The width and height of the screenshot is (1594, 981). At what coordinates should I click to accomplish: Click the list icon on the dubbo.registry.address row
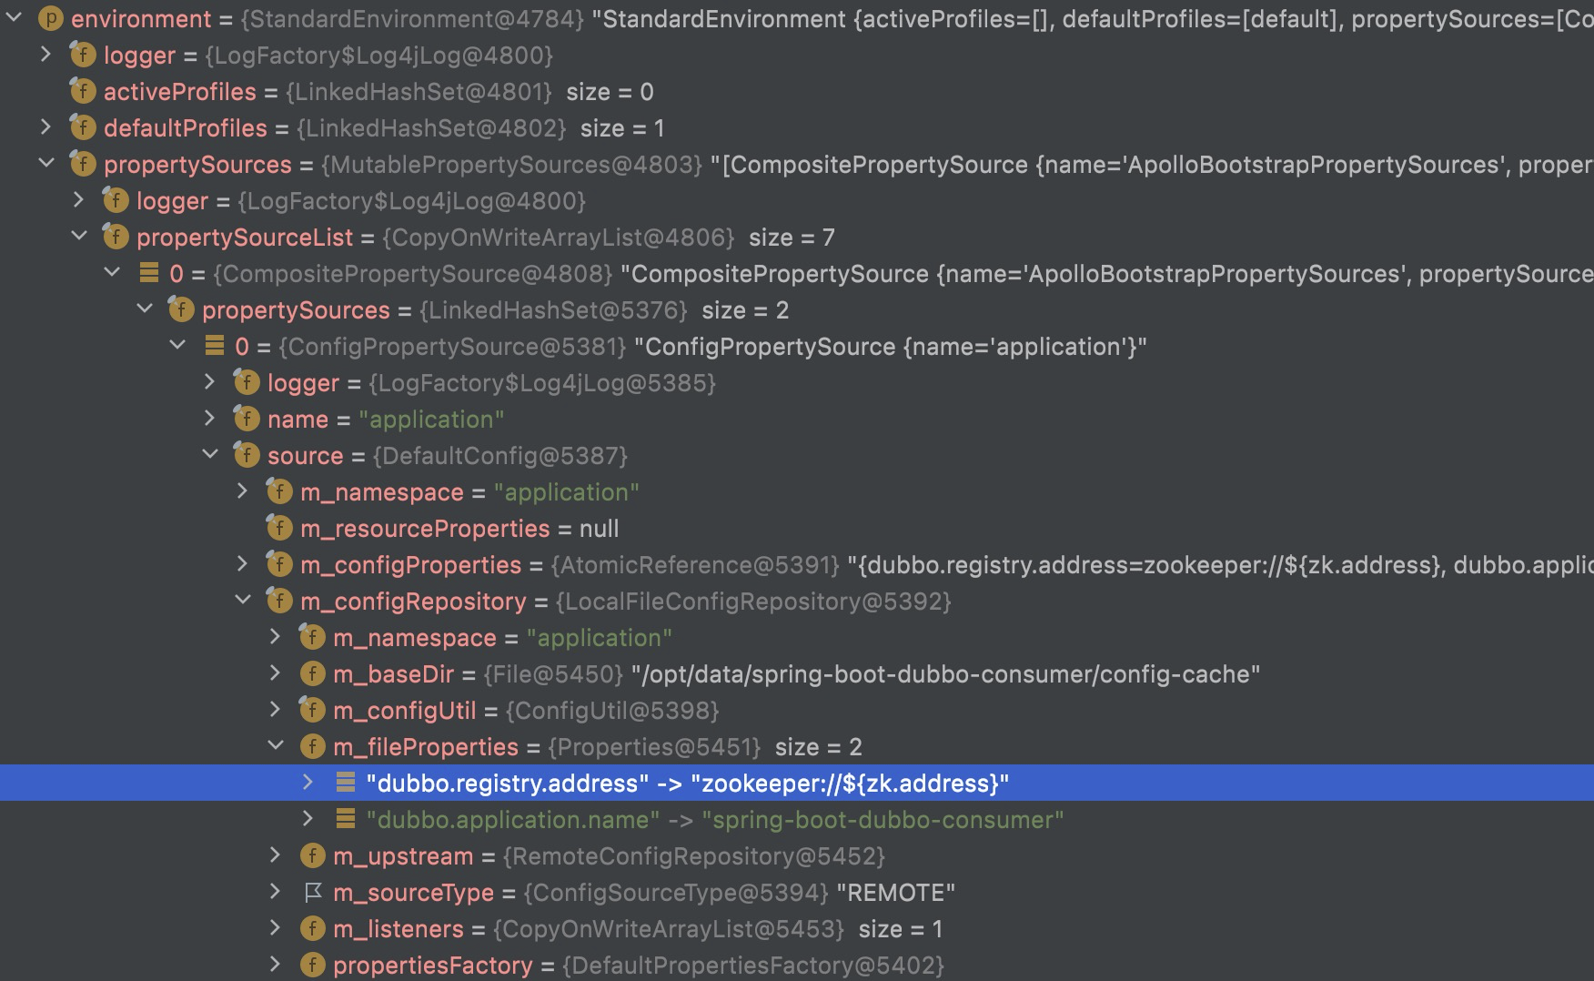coord(345,783)
